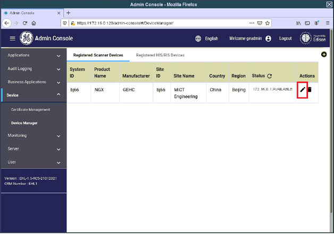Delete device bj66 using trash icon
The image size is (334, 234).
[x=310, y=90]
